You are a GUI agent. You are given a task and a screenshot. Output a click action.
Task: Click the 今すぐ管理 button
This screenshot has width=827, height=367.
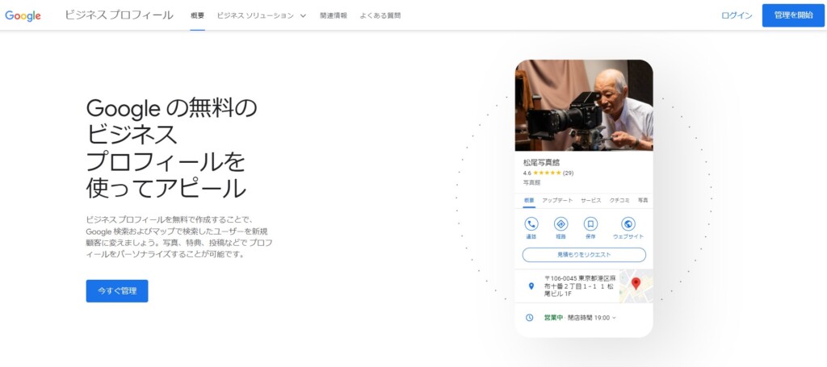[117, 290]
